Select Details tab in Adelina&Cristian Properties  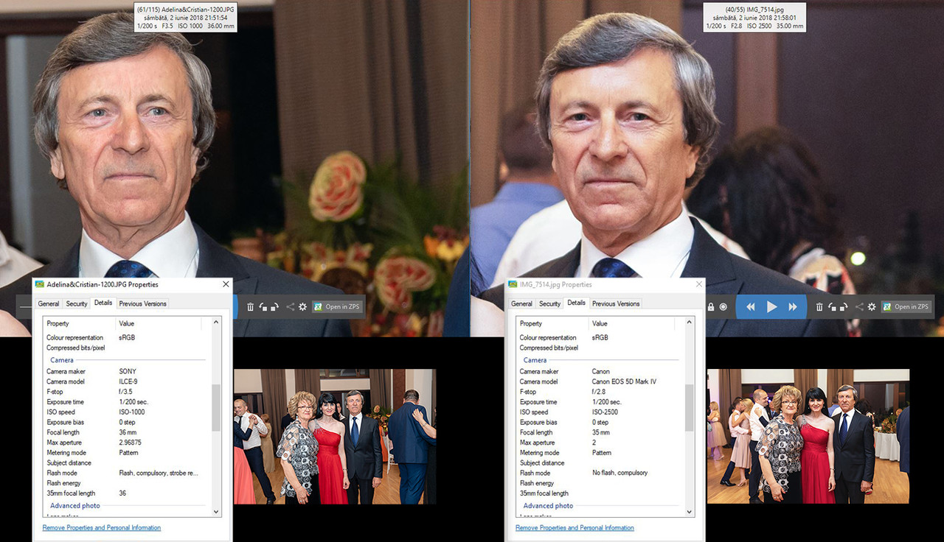[x=103, y=303]
